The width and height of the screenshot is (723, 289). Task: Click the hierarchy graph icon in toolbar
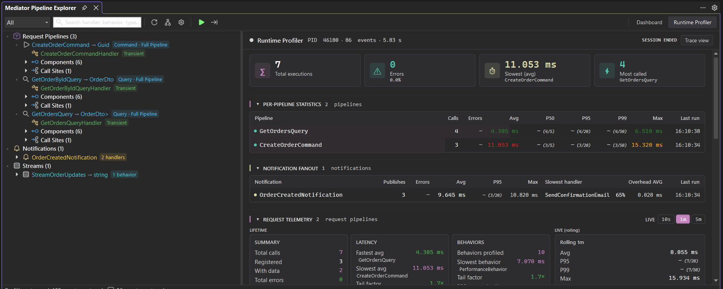coord(168,22)
